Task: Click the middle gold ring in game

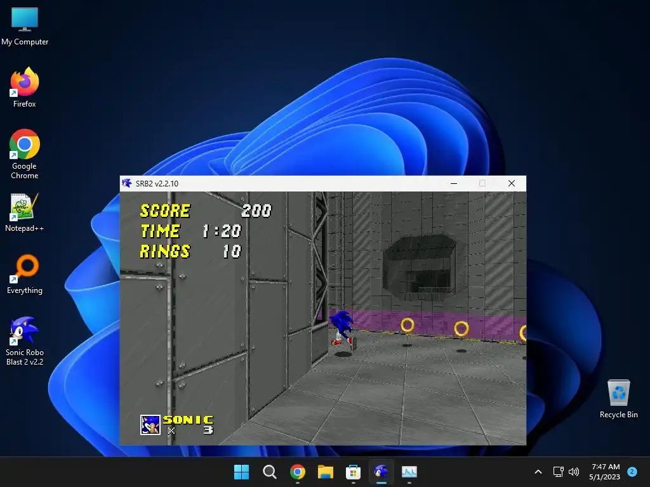Action: (461, 329)
